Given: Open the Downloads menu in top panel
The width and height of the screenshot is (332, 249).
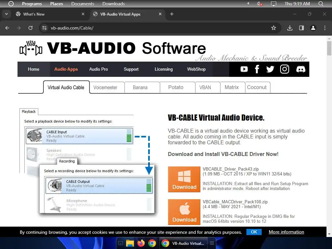Looking at the screenshot, I should pyautogui.click(x=113, y=4).
